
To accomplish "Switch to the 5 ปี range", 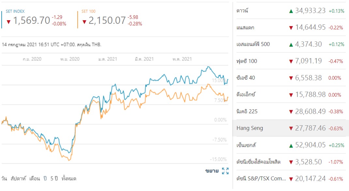I will coord(54,179).
